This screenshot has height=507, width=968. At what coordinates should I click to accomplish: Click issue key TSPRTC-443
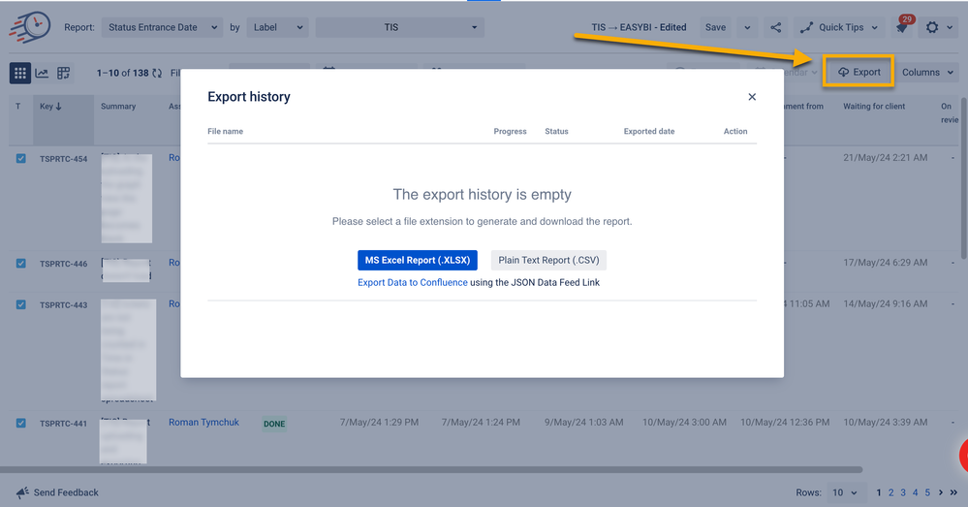[x=64, y=305]
